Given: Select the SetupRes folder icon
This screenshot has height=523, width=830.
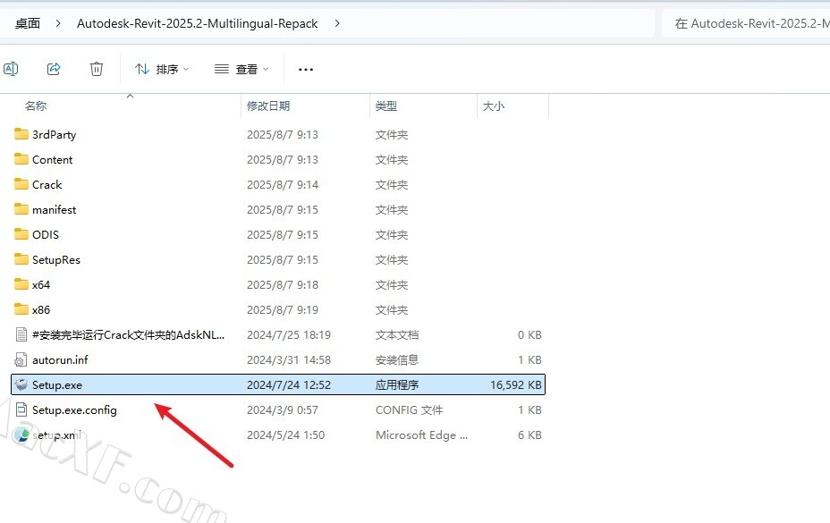Looking at the screenshot, I should 21,259.
